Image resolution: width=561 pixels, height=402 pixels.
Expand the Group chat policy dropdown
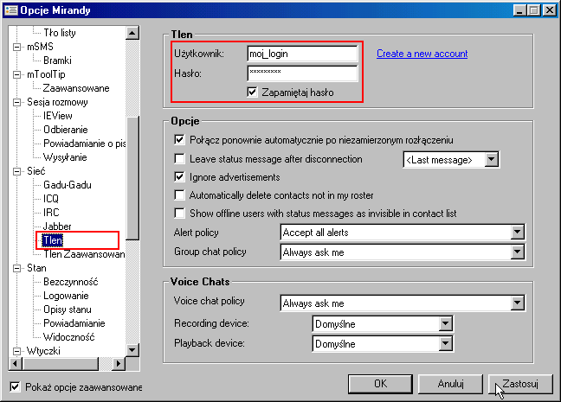(x=518, y=252)
